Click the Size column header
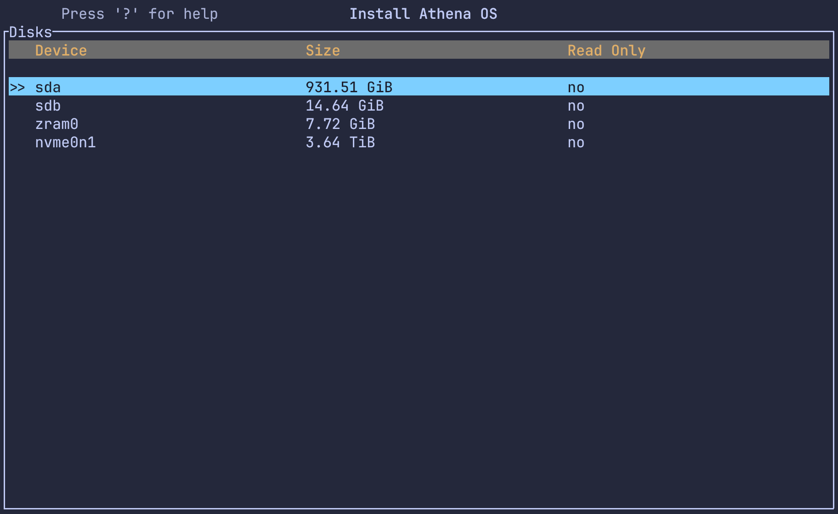838x514 pixels. 323,50
